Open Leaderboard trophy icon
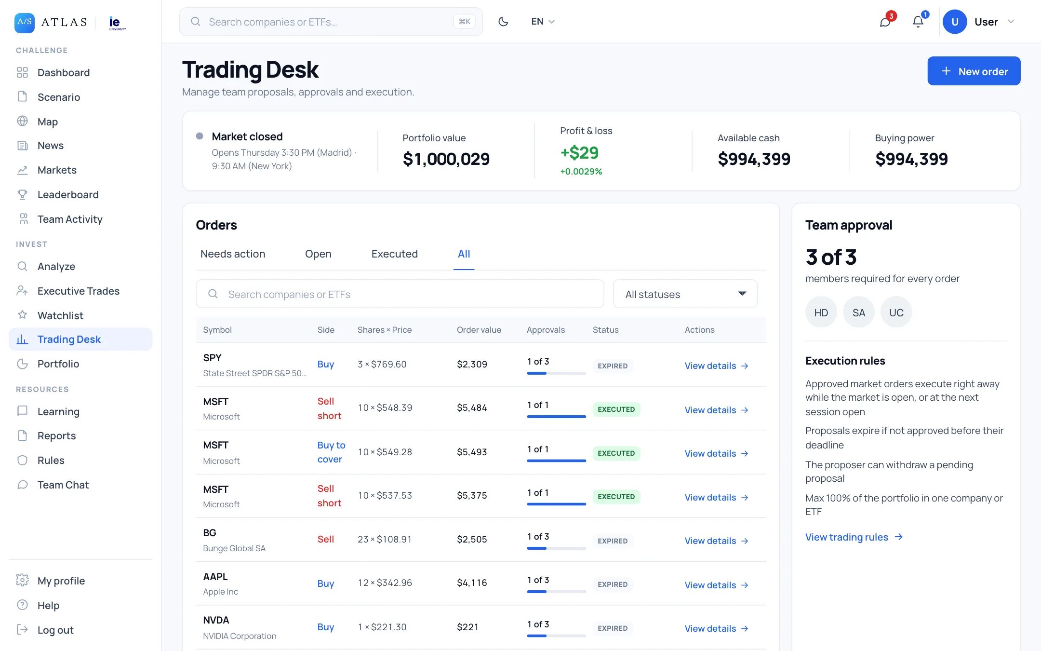The width and height of the screenshot is (1041, 651). coord(22,194)
